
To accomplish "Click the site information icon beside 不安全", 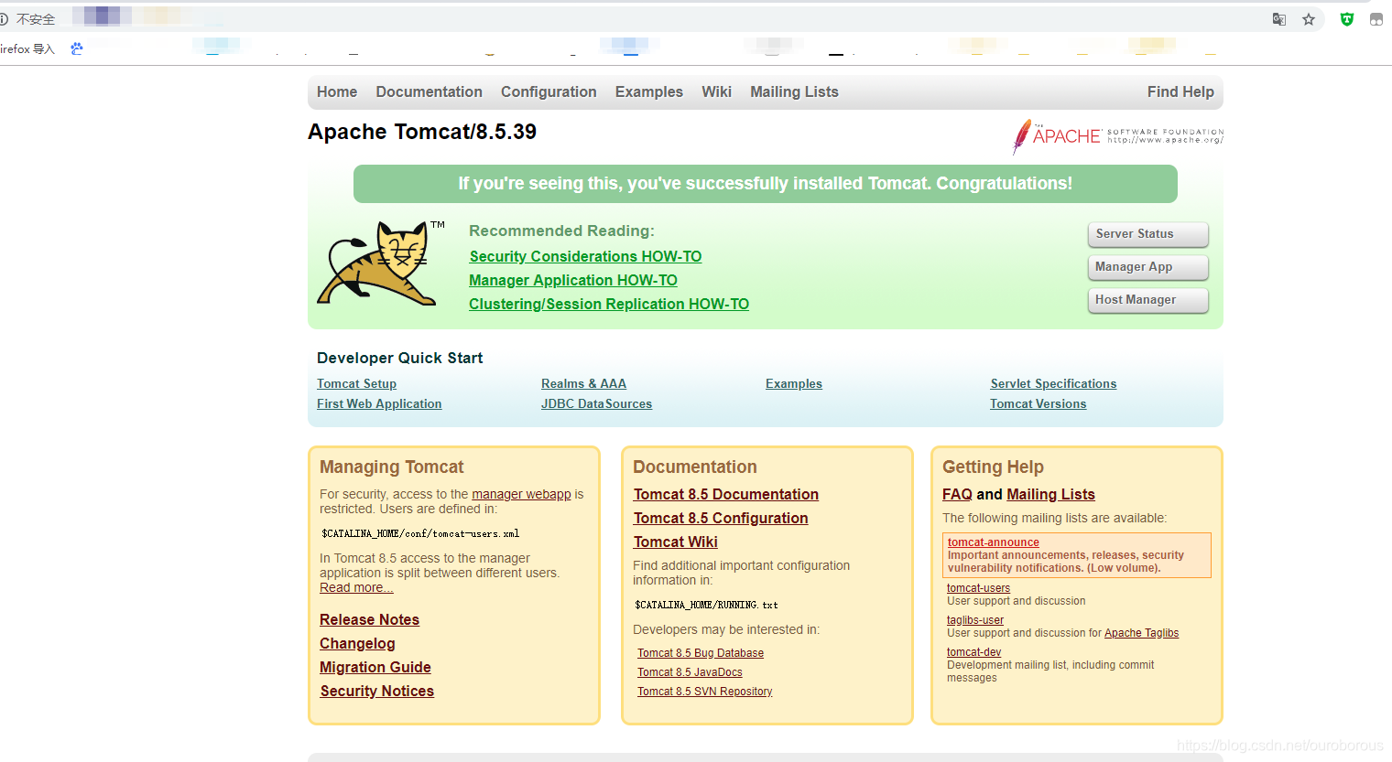I will point(4,19).
